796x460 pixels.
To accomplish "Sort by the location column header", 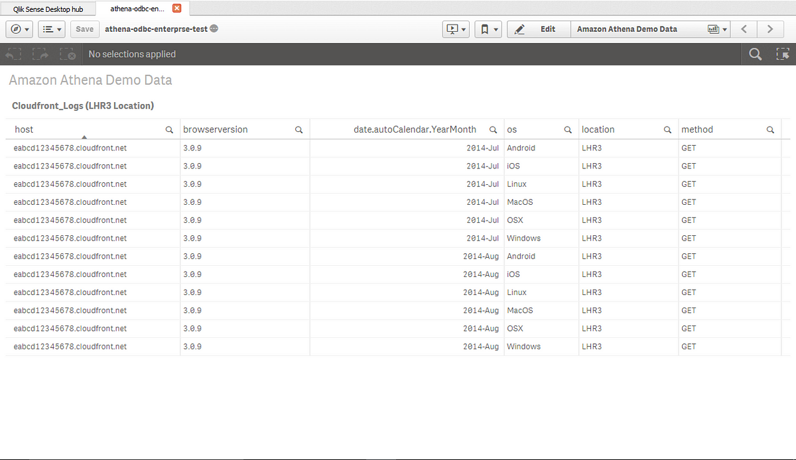I will coord(598,130).
